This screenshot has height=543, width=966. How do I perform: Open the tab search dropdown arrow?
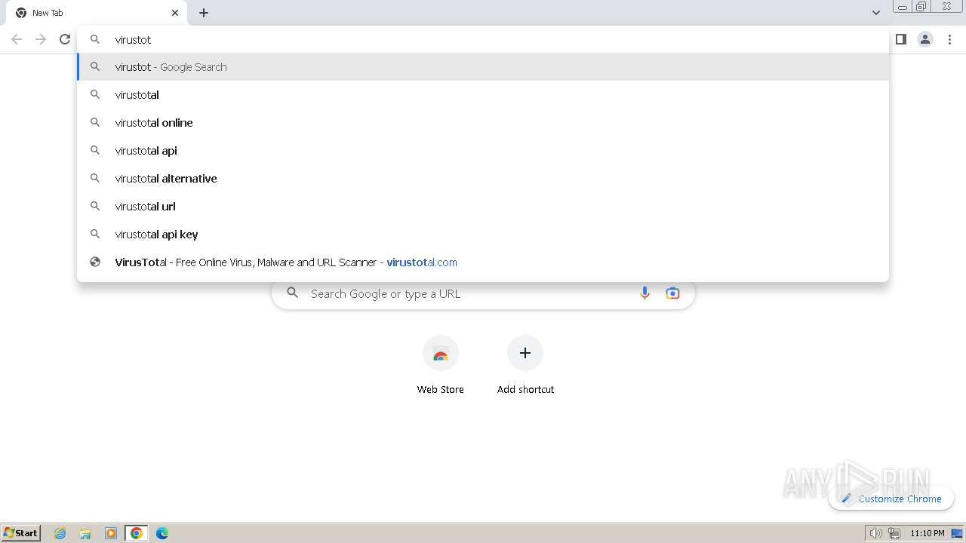coord(875,13)
